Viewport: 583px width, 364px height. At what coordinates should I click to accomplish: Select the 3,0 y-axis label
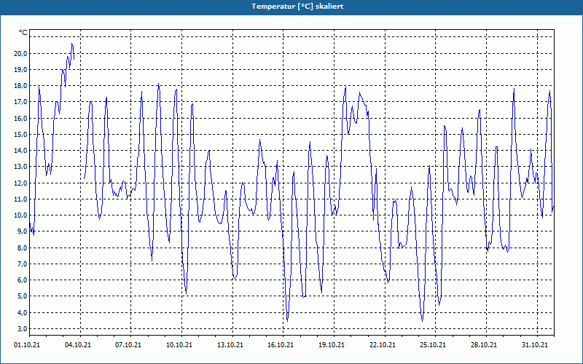[x=22, y=329]
